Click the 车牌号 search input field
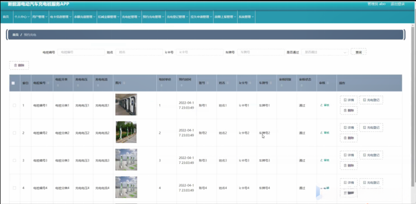416x204 pixels. pos(258,52)
